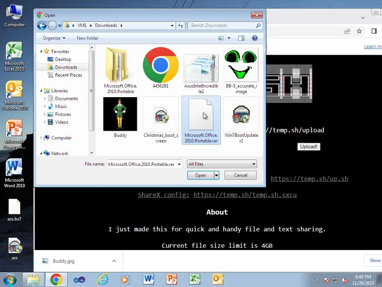
Task: Select the BB-5_accurate_image file
Action: (241, 71)
